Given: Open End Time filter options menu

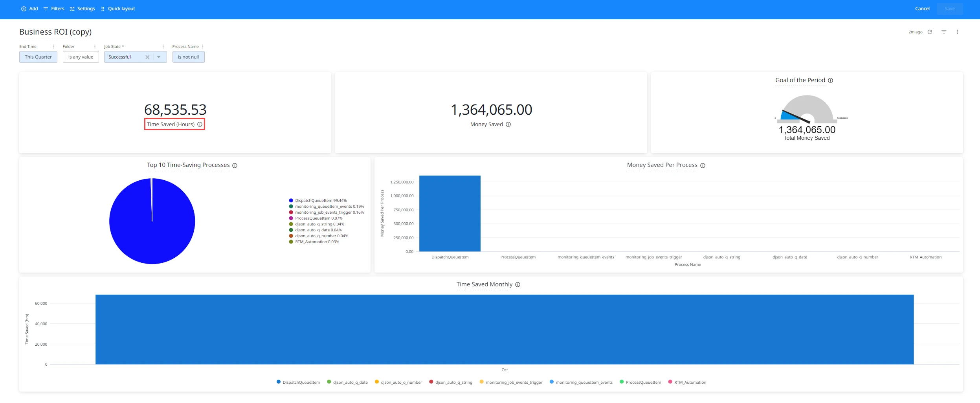Looking at the screenshot, I should tap(54, 47).
